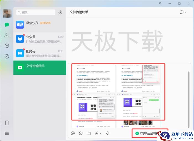
Task: Click the @极空间 orange tag
Action: pyautogui.click(x=45, y=23)
